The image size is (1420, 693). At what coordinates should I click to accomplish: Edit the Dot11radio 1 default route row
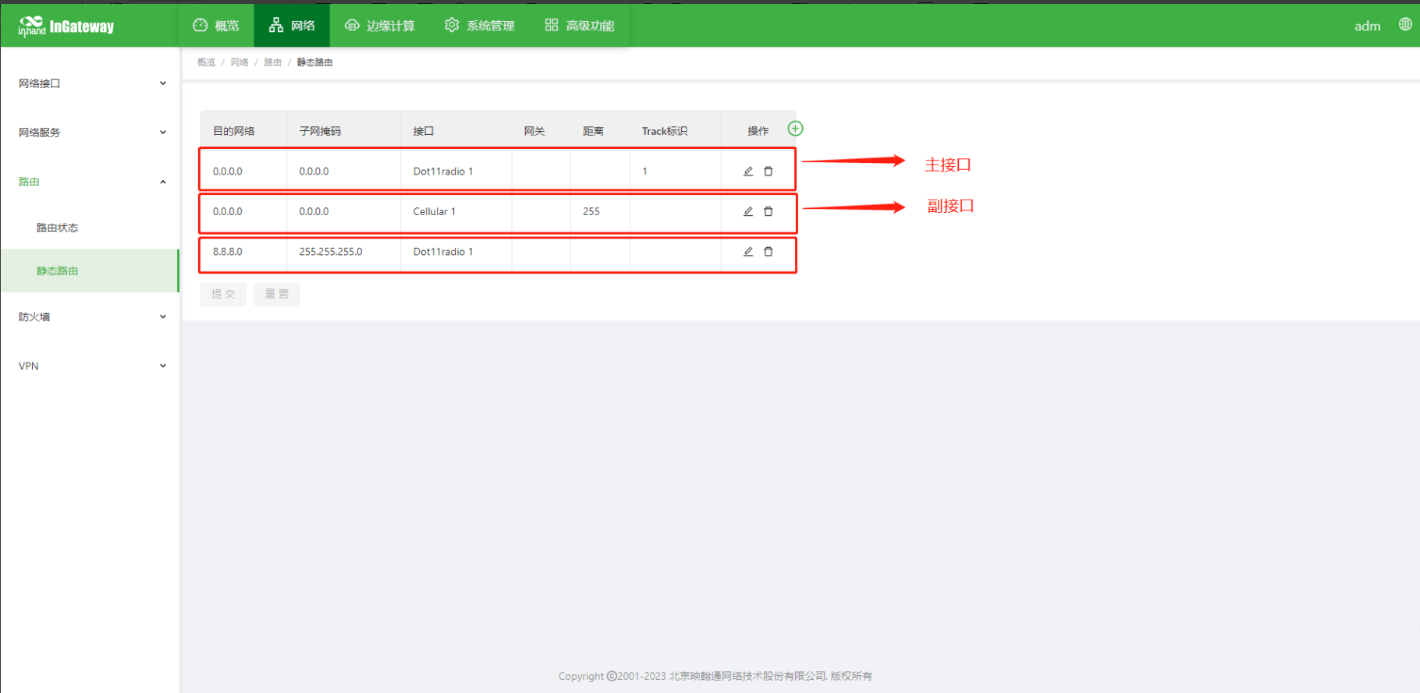[747, 171]
